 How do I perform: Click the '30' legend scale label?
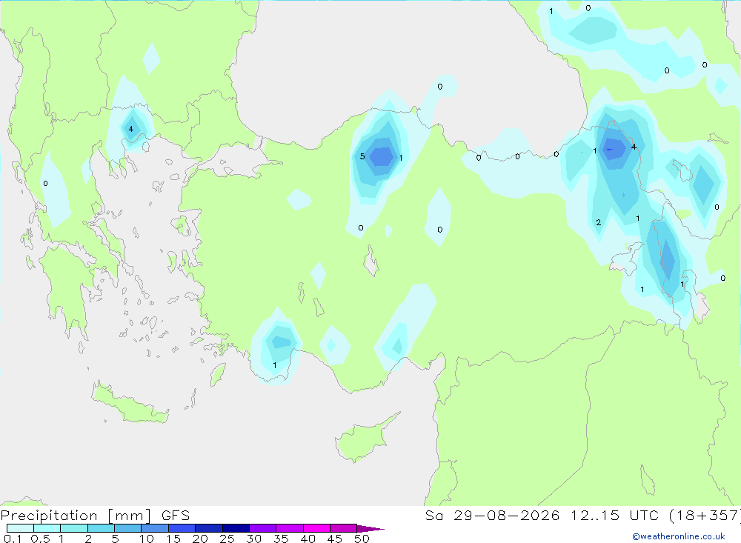[x=254, y=539]
